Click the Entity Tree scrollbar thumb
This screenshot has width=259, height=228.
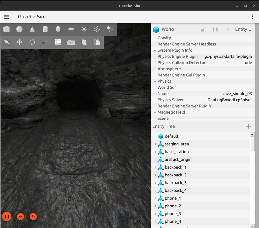(252, 144)
